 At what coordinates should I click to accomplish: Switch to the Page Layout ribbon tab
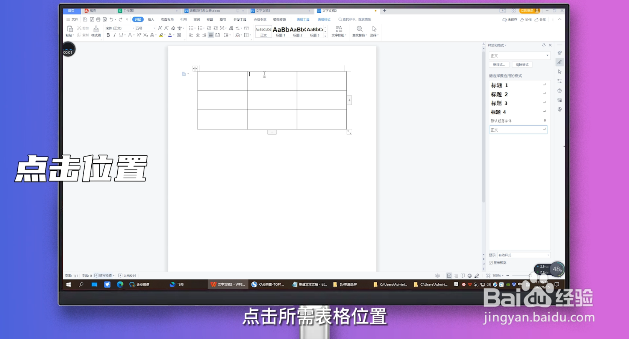coord(167,20)
